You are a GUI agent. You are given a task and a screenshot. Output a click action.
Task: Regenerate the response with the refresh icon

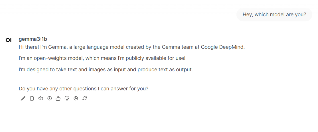point(85,98)
